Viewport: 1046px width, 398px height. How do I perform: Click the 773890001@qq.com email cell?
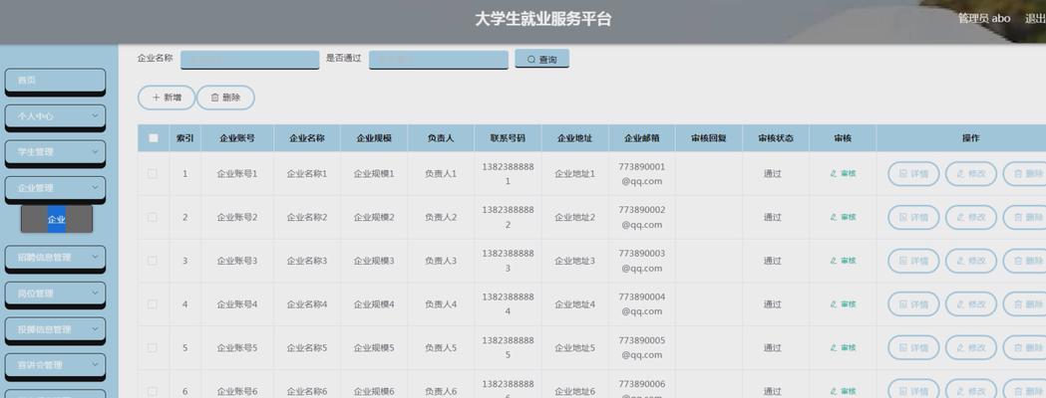coord(642,174)
